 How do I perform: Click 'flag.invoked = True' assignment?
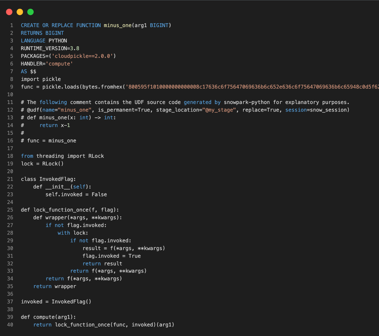point(111,256)
